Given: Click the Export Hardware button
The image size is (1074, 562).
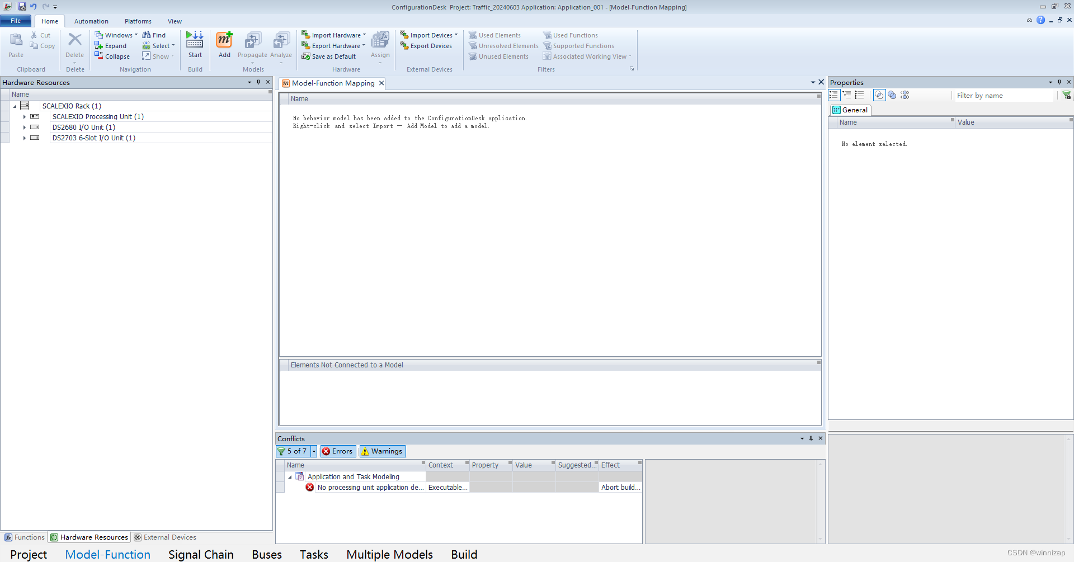Looking at the screenshot, I should (x=333, y=45).
